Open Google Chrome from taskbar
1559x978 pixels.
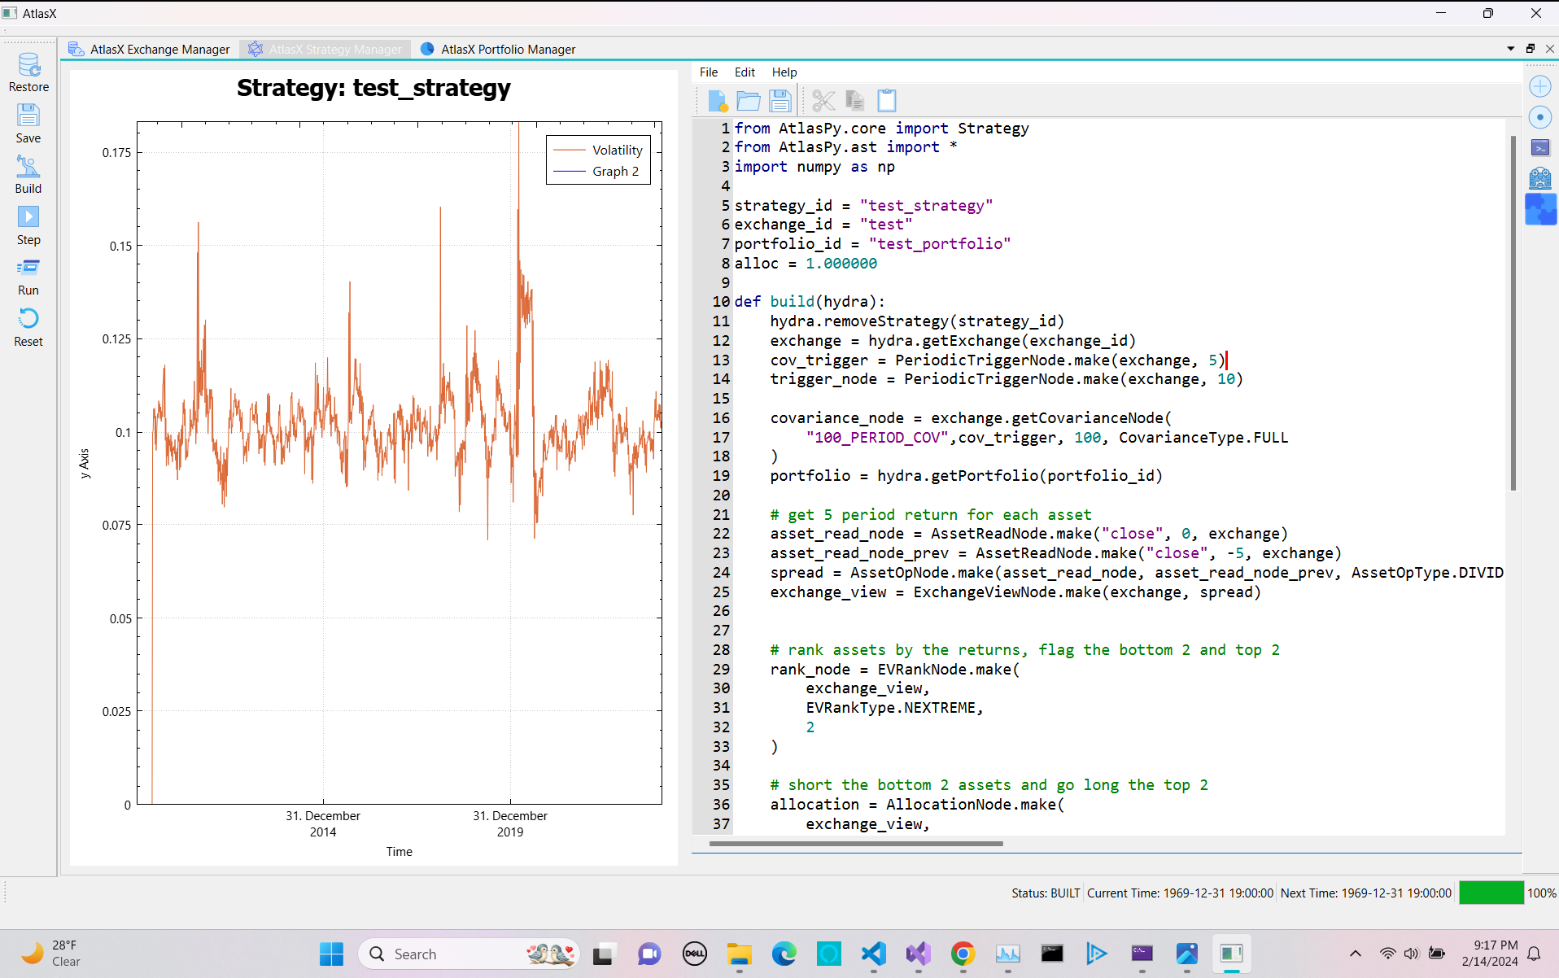coord(963,954)
